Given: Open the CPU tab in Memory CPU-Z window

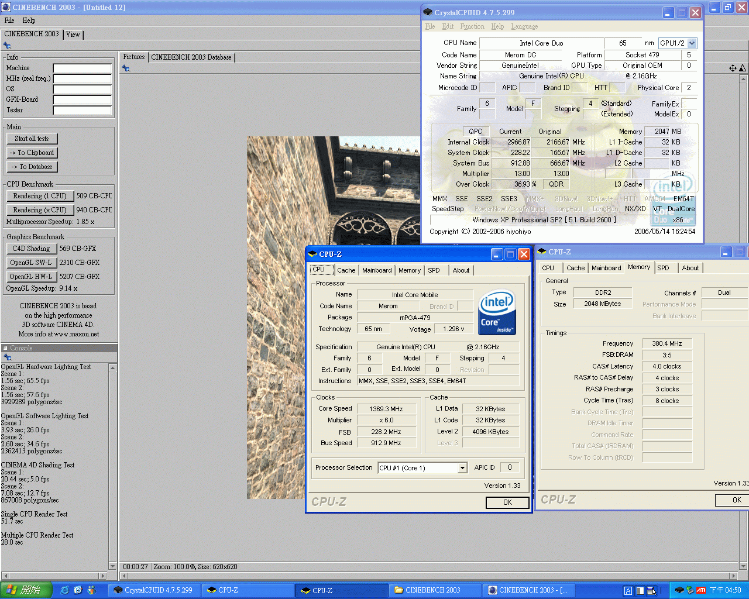Looking at the screenshot, I should click(x=548, y=268).
